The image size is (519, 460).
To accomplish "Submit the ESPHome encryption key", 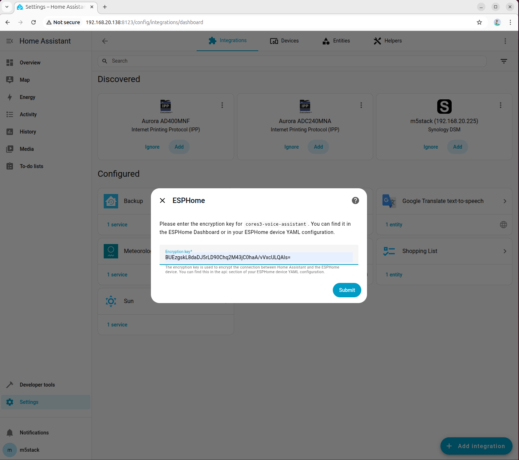I will [x=347, y=290].
